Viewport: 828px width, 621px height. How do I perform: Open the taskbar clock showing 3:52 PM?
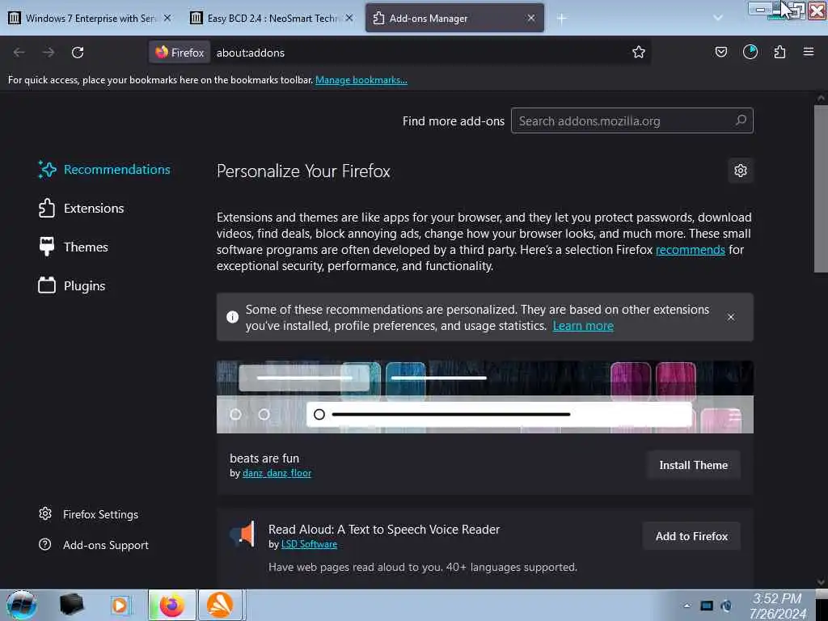pos(777,606)
